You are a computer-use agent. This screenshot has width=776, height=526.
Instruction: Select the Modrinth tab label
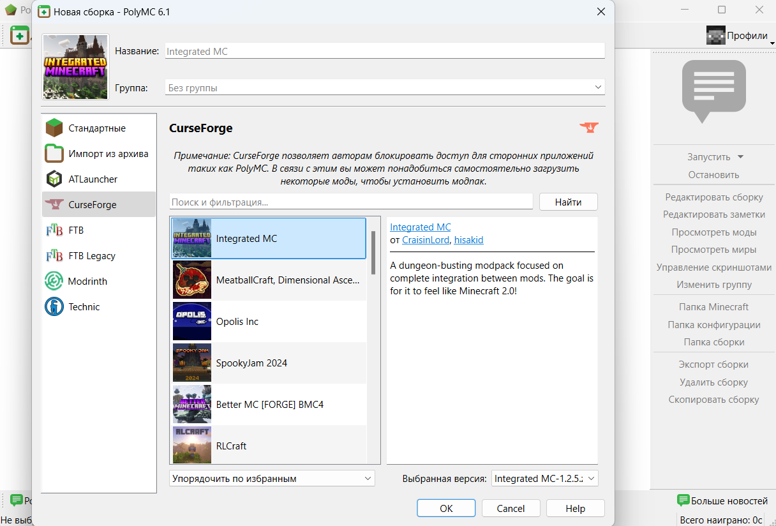[88, 281]
